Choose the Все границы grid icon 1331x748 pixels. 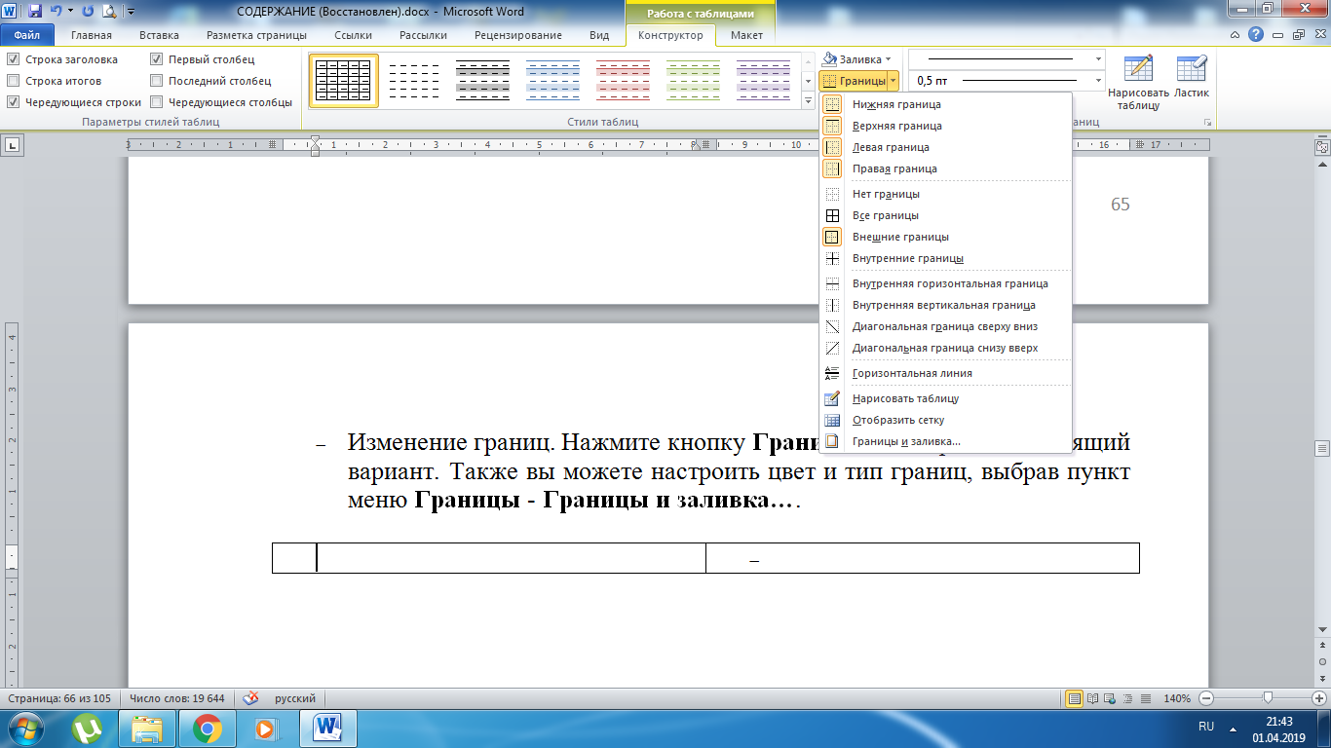pyautogui.click(x=832, y=215)
